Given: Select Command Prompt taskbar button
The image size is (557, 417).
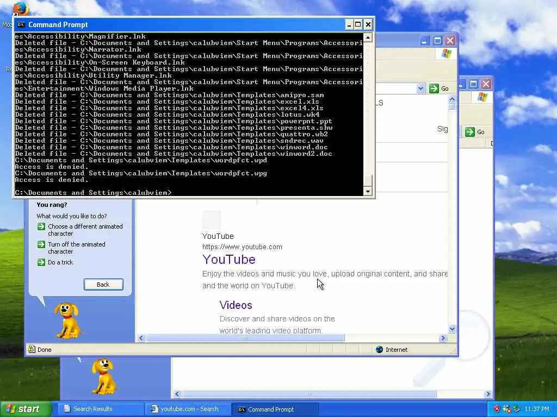Looking at the screenshot, I should [x=275, y=409].
